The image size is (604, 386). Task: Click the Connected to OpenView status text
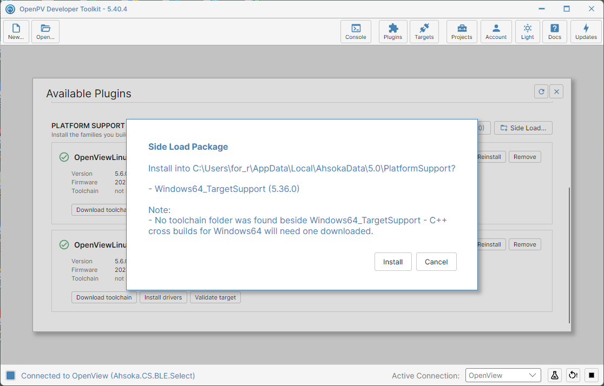point(108,376)
